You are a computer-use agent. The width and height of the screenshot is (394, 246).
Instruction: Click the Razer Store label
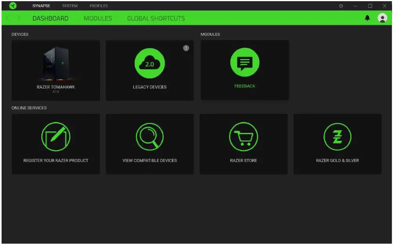click(x=243, y=160)
